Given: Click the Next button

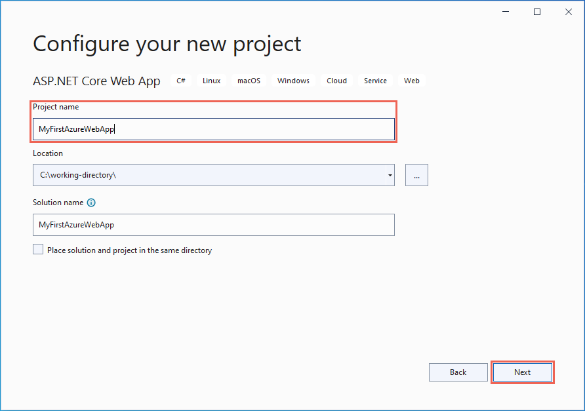Looking at the screenshot, I should coord(522,372).
